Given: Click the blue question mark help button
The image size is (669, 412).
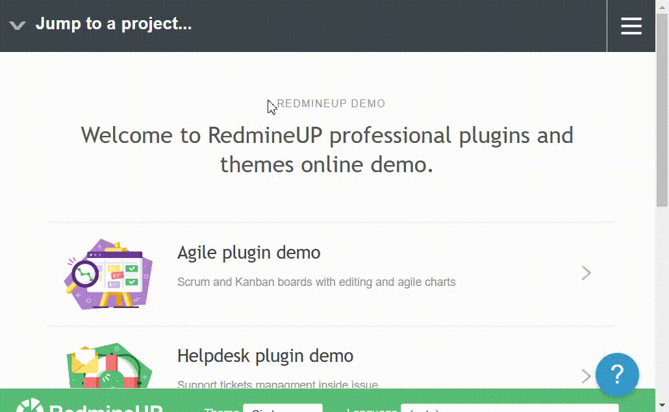Looking at the screenshot, I should [617, 374].
